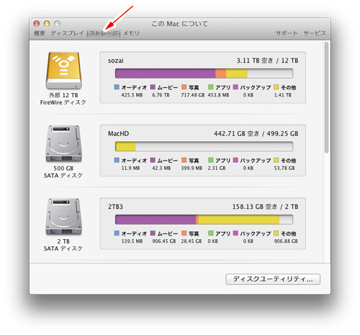360x335 pixels.
Task: Open the サービス link
Action: click(x=315, y=33)
